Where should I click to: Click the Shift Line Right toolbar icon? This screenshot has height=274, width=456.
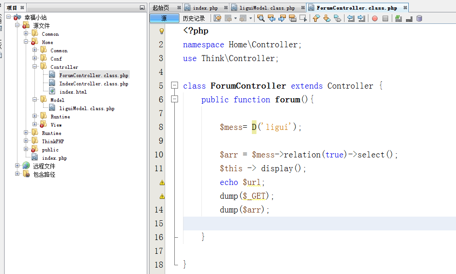coord(361,18)
